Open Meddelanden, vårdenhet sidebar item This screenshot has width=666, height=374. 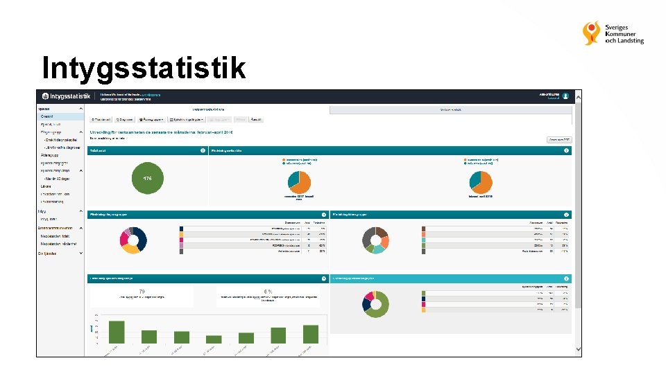(x=58, y=244)
